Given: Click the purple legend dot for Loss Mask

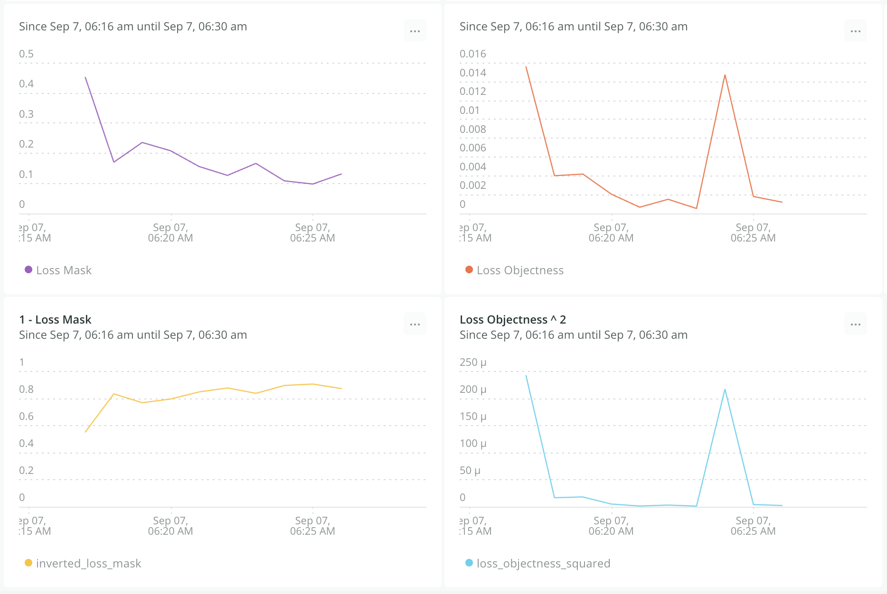Looking at the screenshot, I should point(28,269).
